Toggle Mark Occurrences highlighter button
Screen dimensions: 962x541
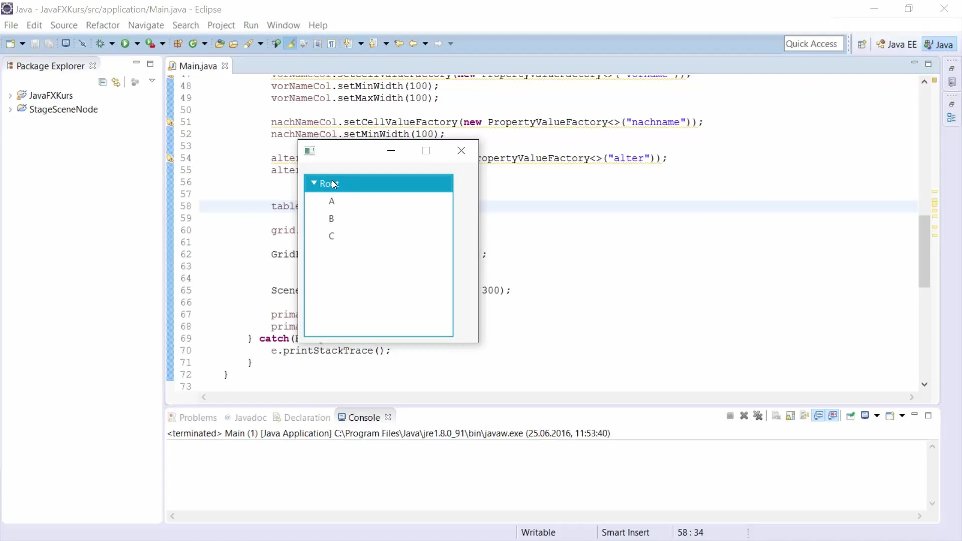pyautogui.click(x=291, y=44)
